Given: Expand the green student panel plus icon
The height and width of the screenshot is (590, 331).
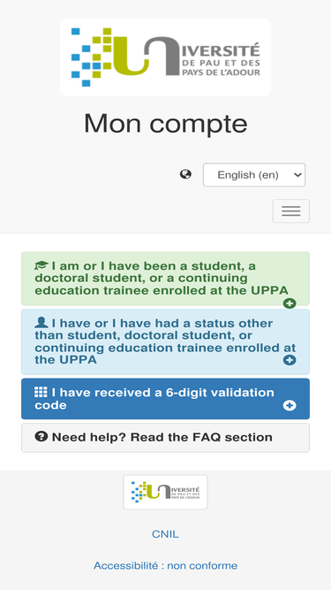Looking at the screenshot, I should 290,303.
